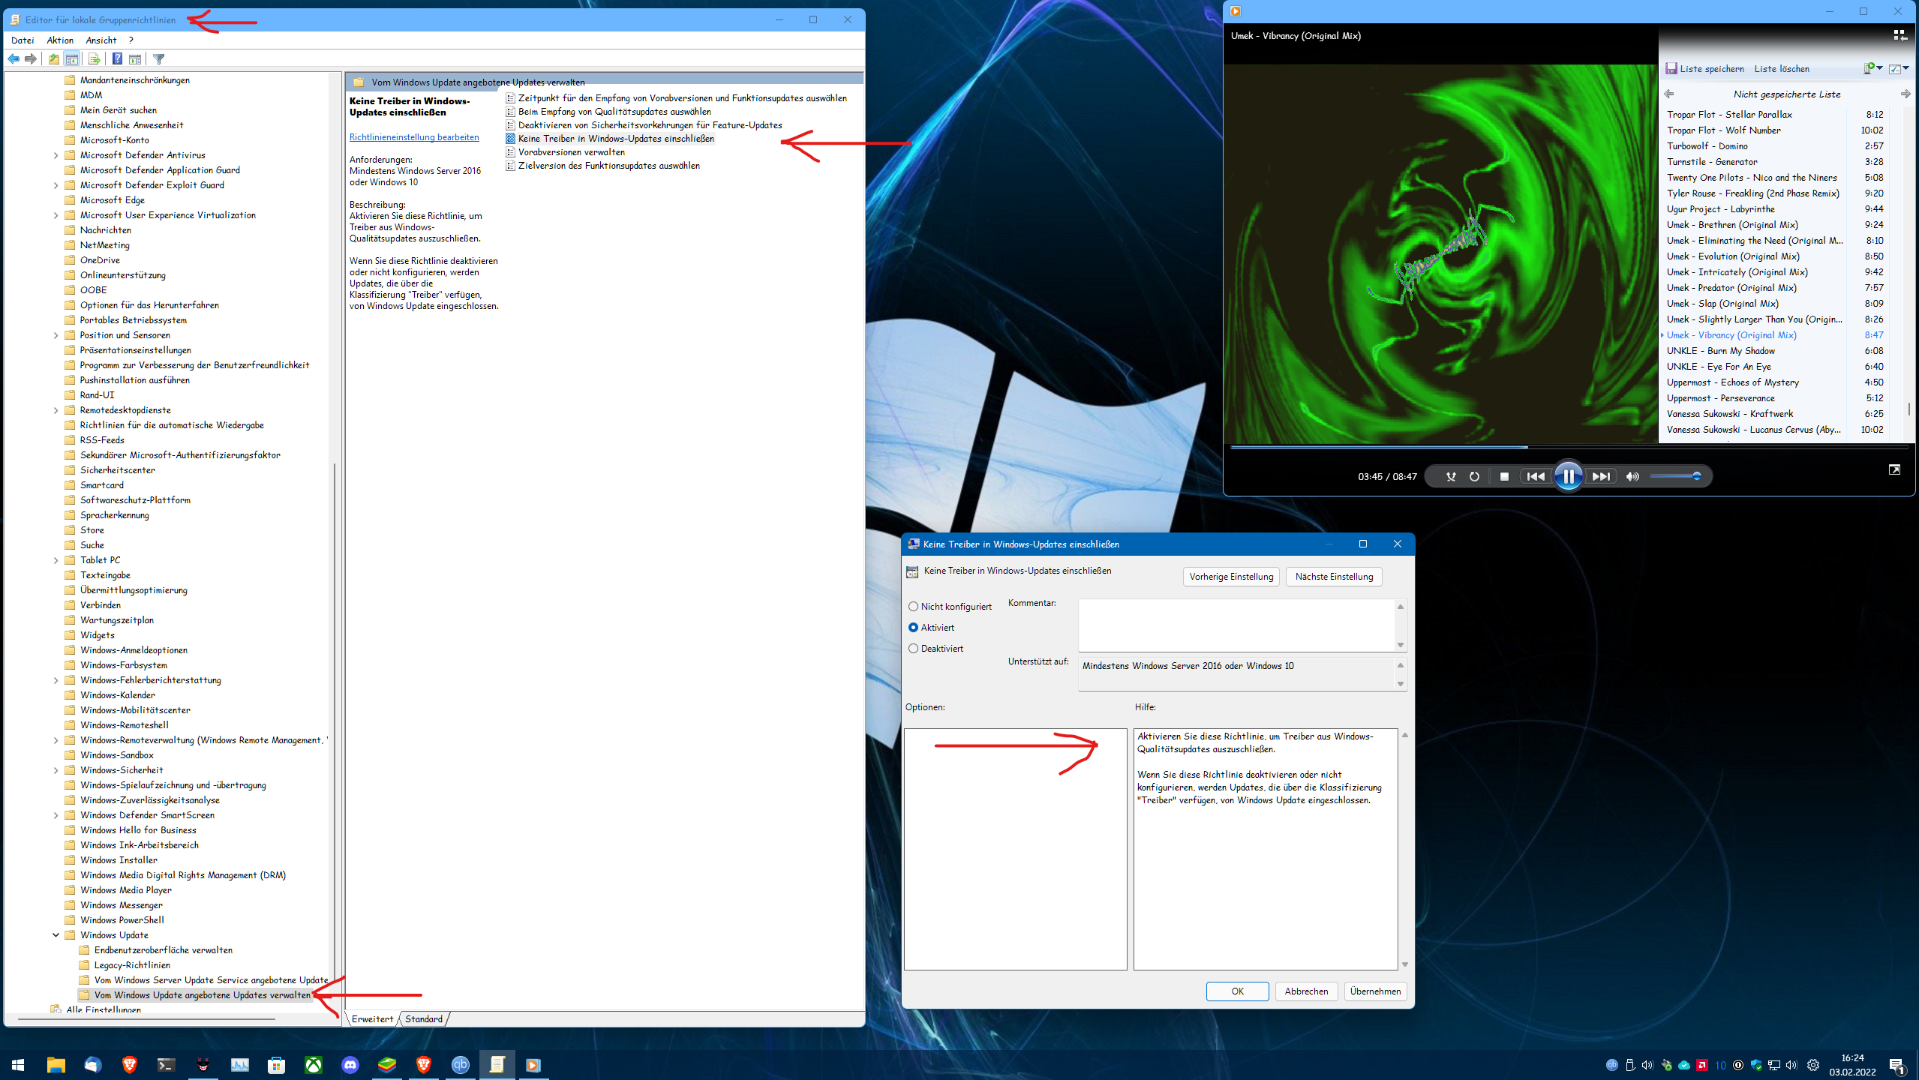Stop playback with the stop button
1919x1080 pixels.
[x=1503, y=476]
